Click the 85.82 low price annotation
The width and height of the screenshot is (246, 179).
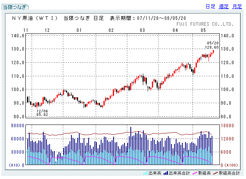(x=42, y=114)
